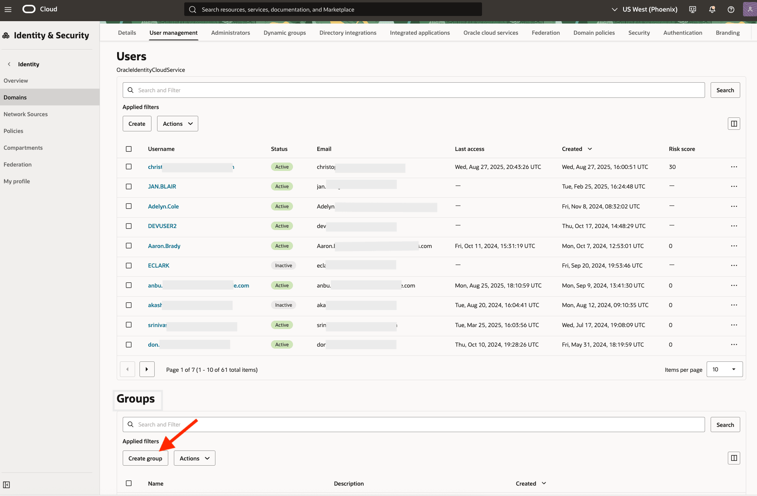Open the actions ellipsis for JAN.BLAIR row
Viewport: 757px width, 496px height.
click(734, 186)
